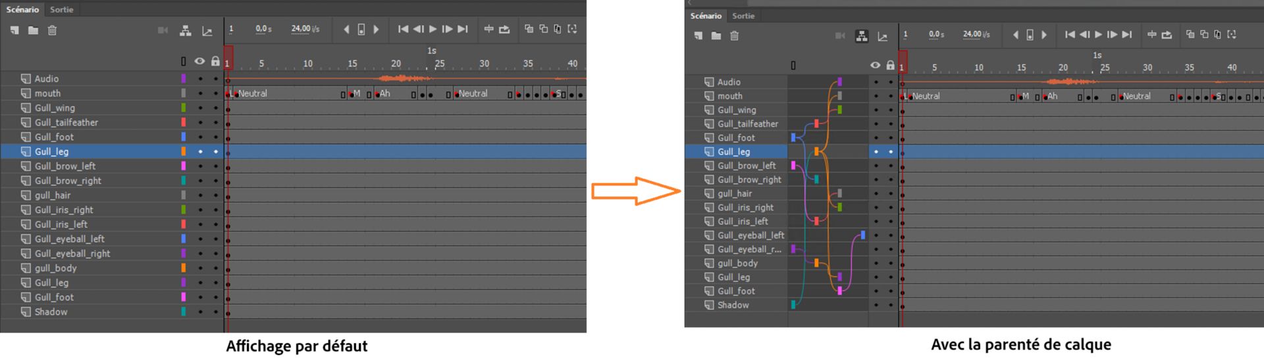
Task: Step forward one frame in default view timeline
Action: click(447, 29)
